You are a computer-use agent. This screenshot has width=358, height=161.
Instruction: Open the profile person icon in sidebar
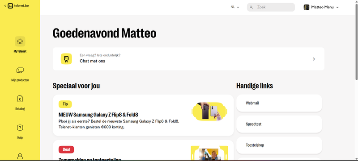click(20, 156)
